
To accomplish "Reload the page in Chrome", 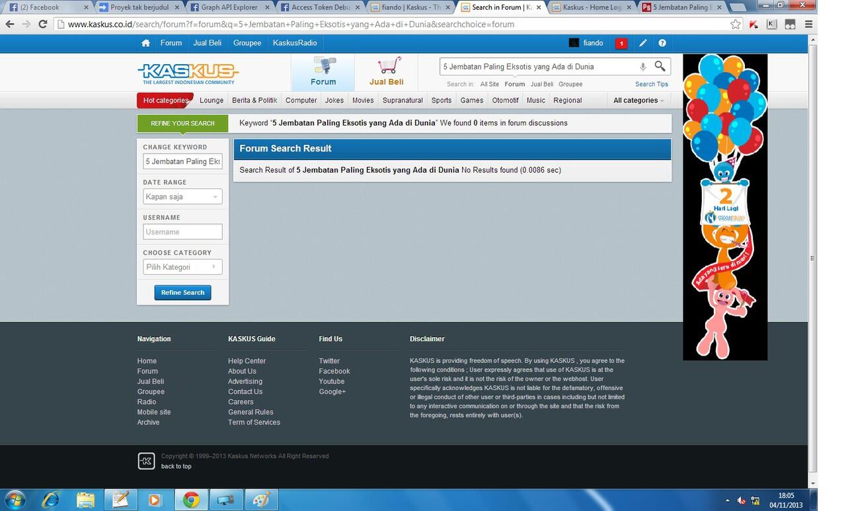I will coord(42,24).
